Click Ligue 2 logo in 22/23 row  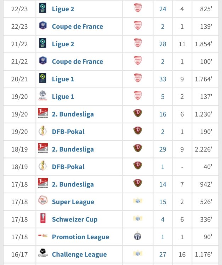coord(42,8)
